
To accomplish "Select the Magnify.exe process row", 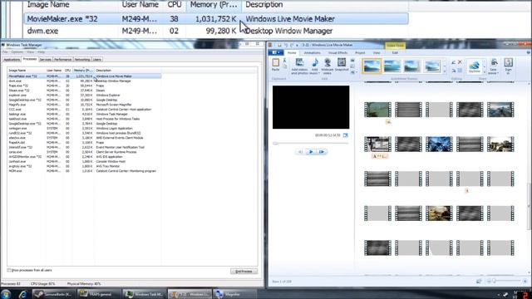I will click(x=85, y=105).
